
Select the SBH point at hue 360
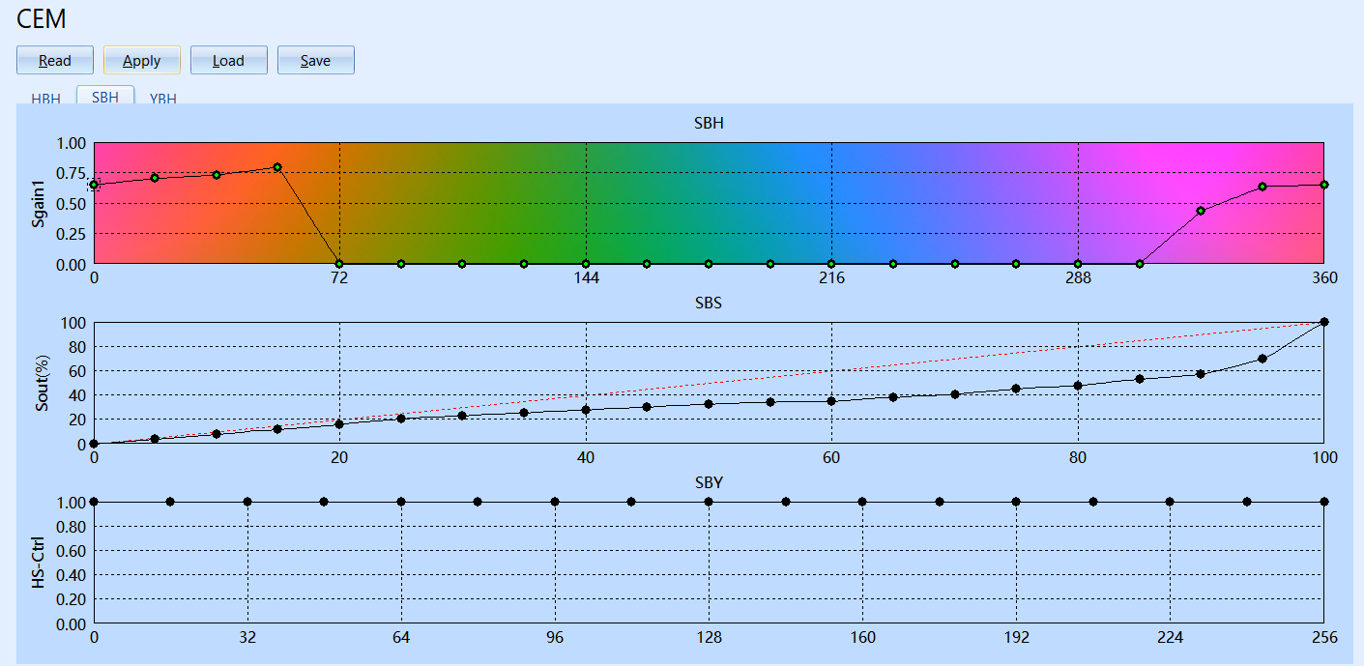(x=1323, y=185)
